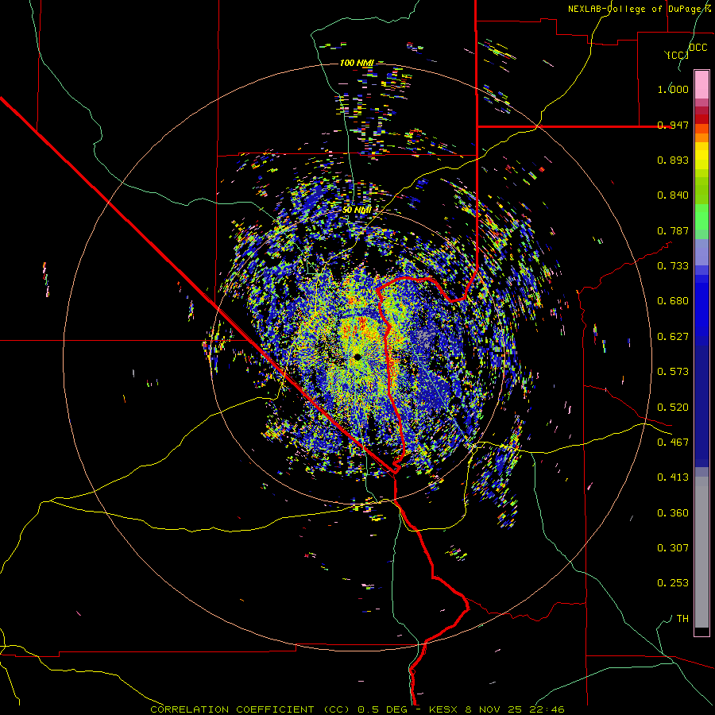Click the CORRELATION COEFFICIENT (CC) title text

(250, 709)
